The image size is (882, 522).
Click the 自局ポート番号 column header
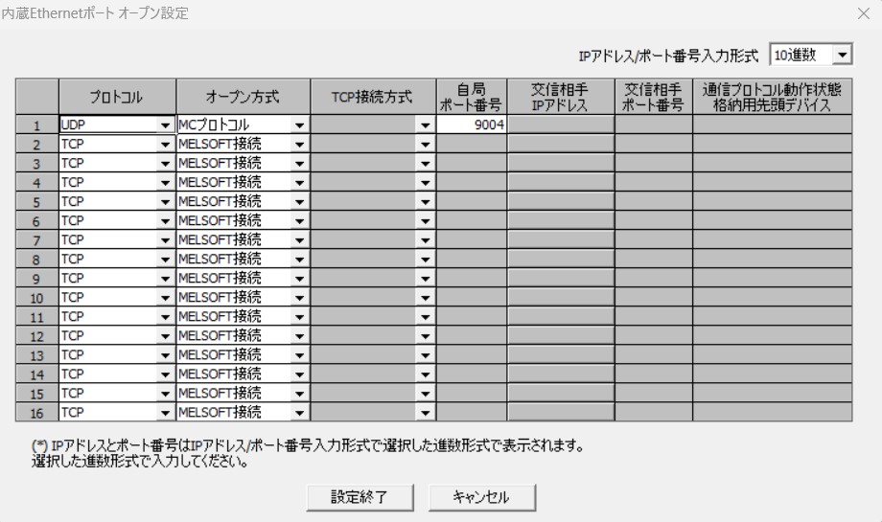pos(472,97)
